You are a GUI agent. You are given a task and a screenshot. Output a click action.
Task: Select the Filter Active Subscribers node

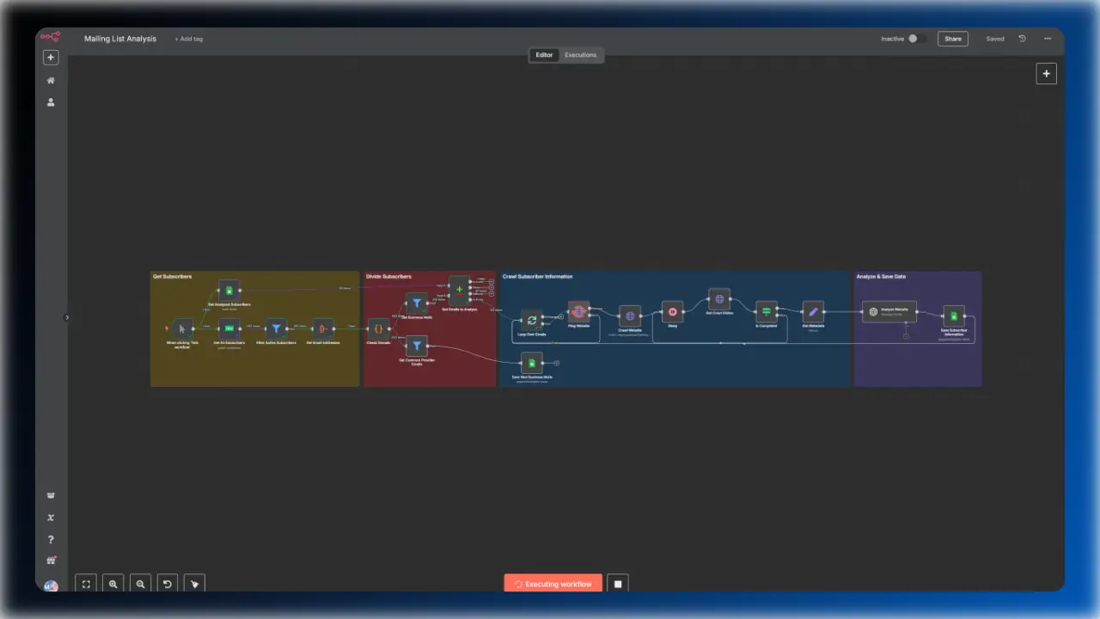pyautogui.click(x=276, y=328)
